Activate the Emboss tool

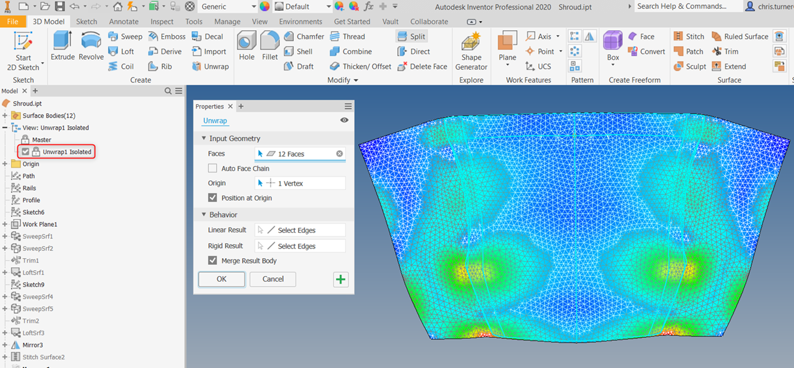coord(167,37)
